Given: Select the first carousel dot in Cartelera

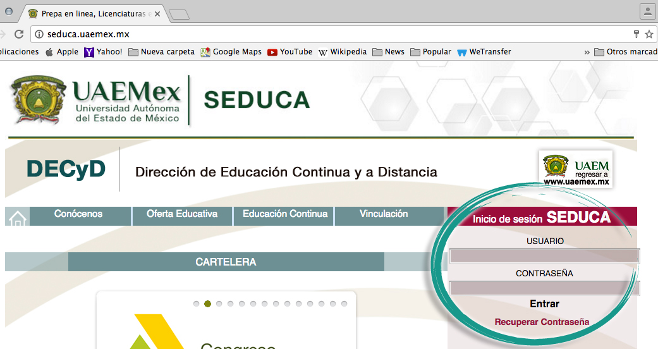Looking at the screenshot, I should pos(196,303).
